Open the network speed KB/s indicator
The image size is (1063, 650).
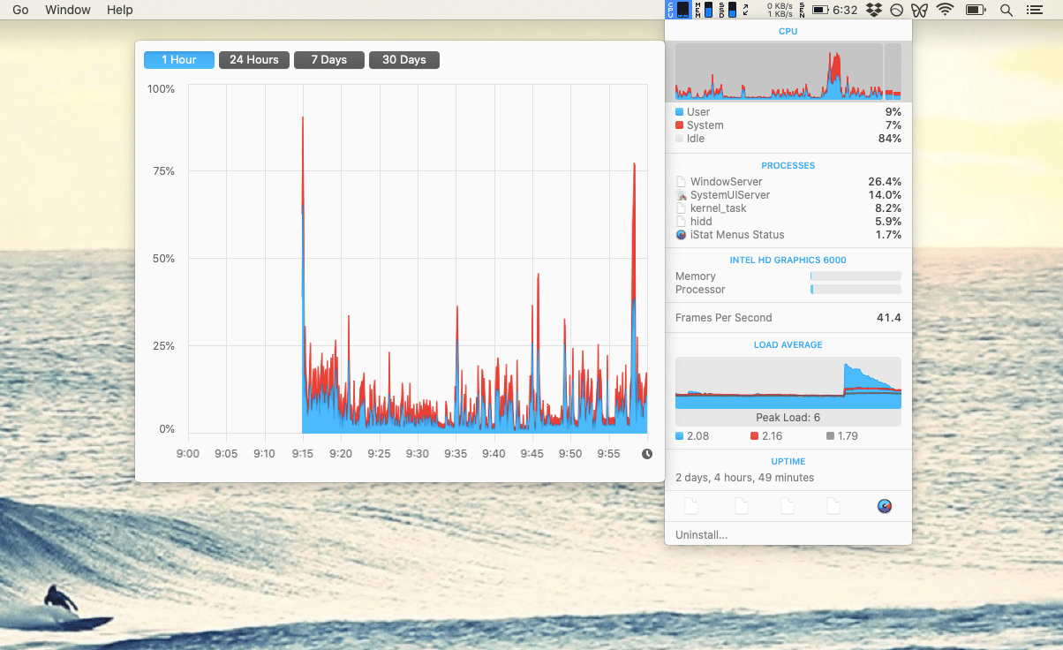[x=779, y=10]
